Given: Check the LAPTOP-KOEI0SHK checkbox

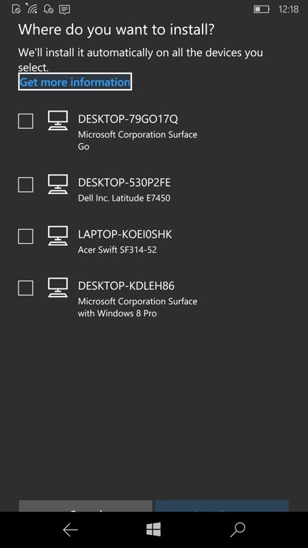Looking at the screenshot, I should coord(25,236).
